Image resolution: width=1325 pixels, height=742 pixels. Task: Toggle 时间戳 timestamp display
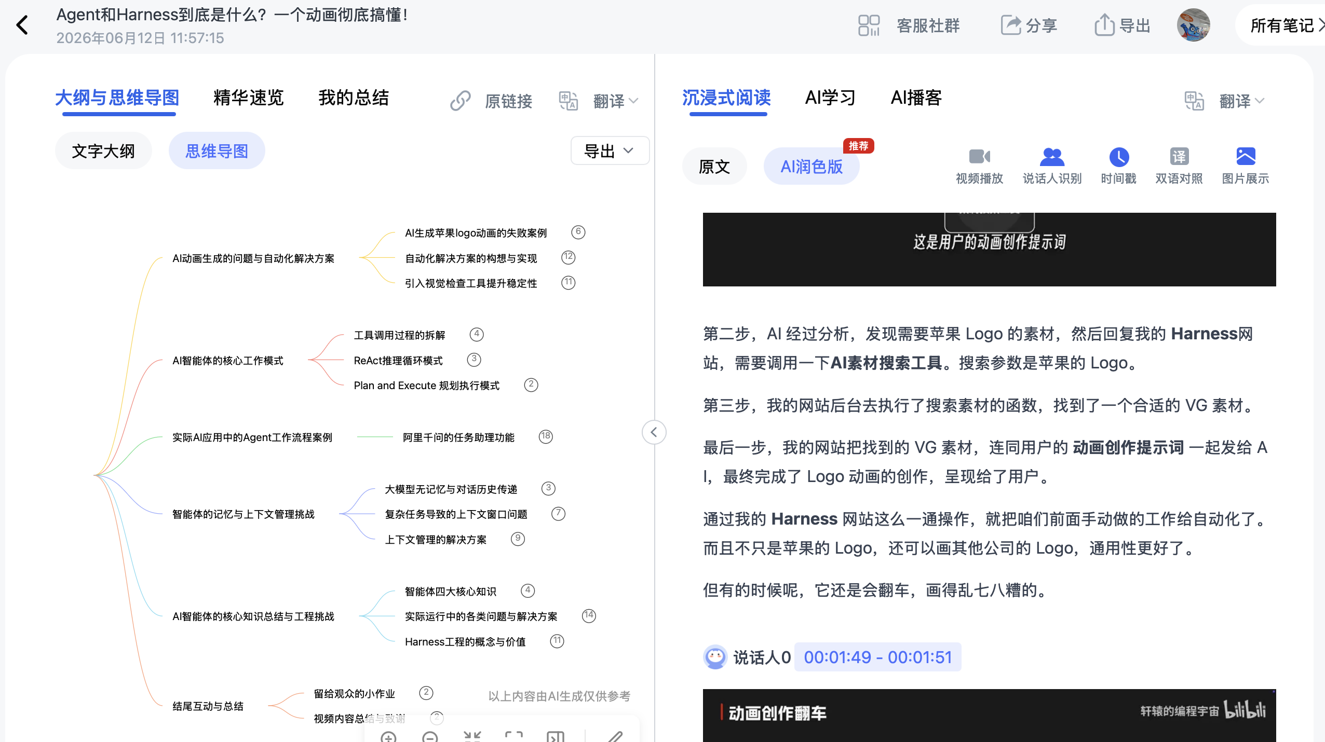tap(1119, 166)
